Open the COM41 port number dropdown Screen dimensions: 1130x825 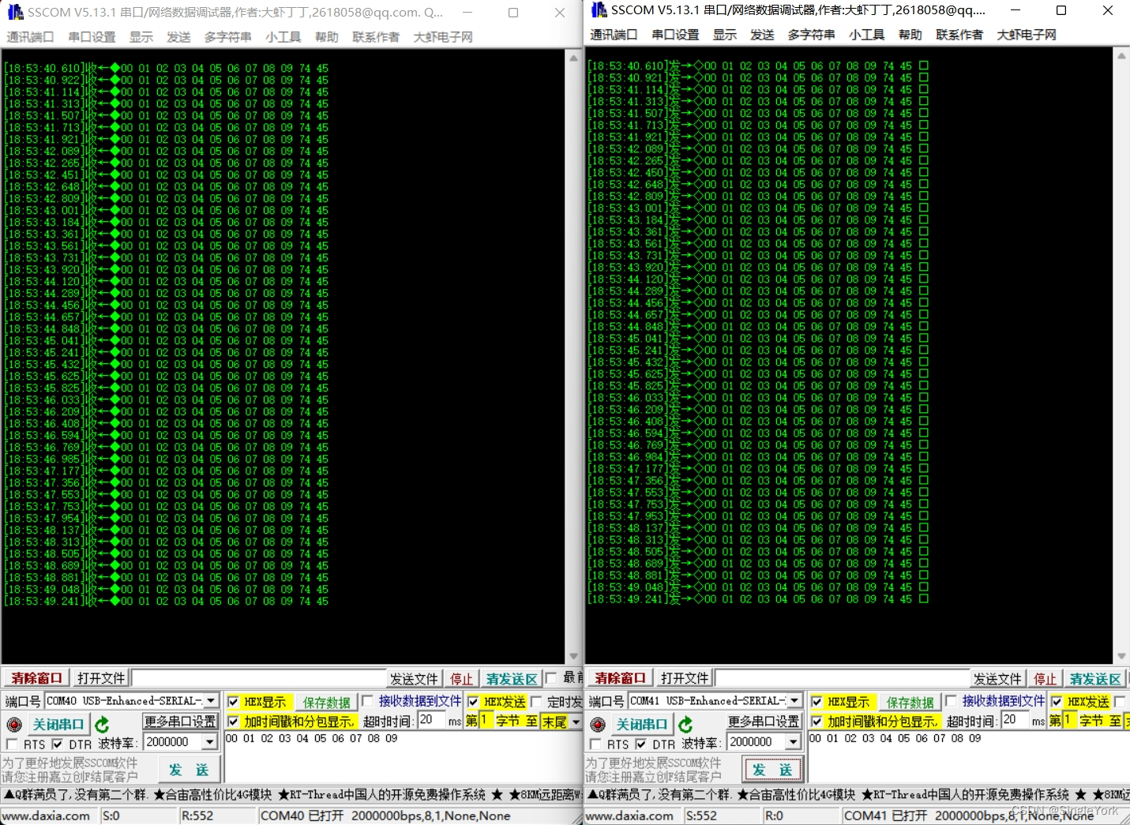tap(794, 700)
